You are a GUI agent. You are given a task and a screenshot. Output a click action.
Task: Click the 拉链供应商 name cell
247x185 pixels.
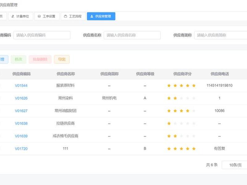tap(65, 123)
